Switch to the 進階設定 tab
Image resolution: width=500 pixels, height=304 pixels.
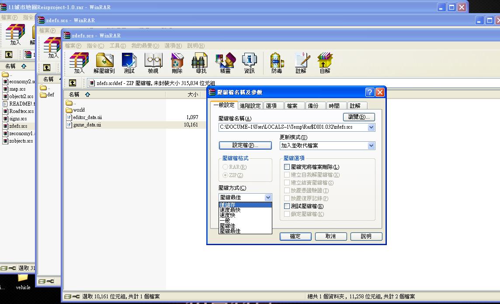[250, 106]
